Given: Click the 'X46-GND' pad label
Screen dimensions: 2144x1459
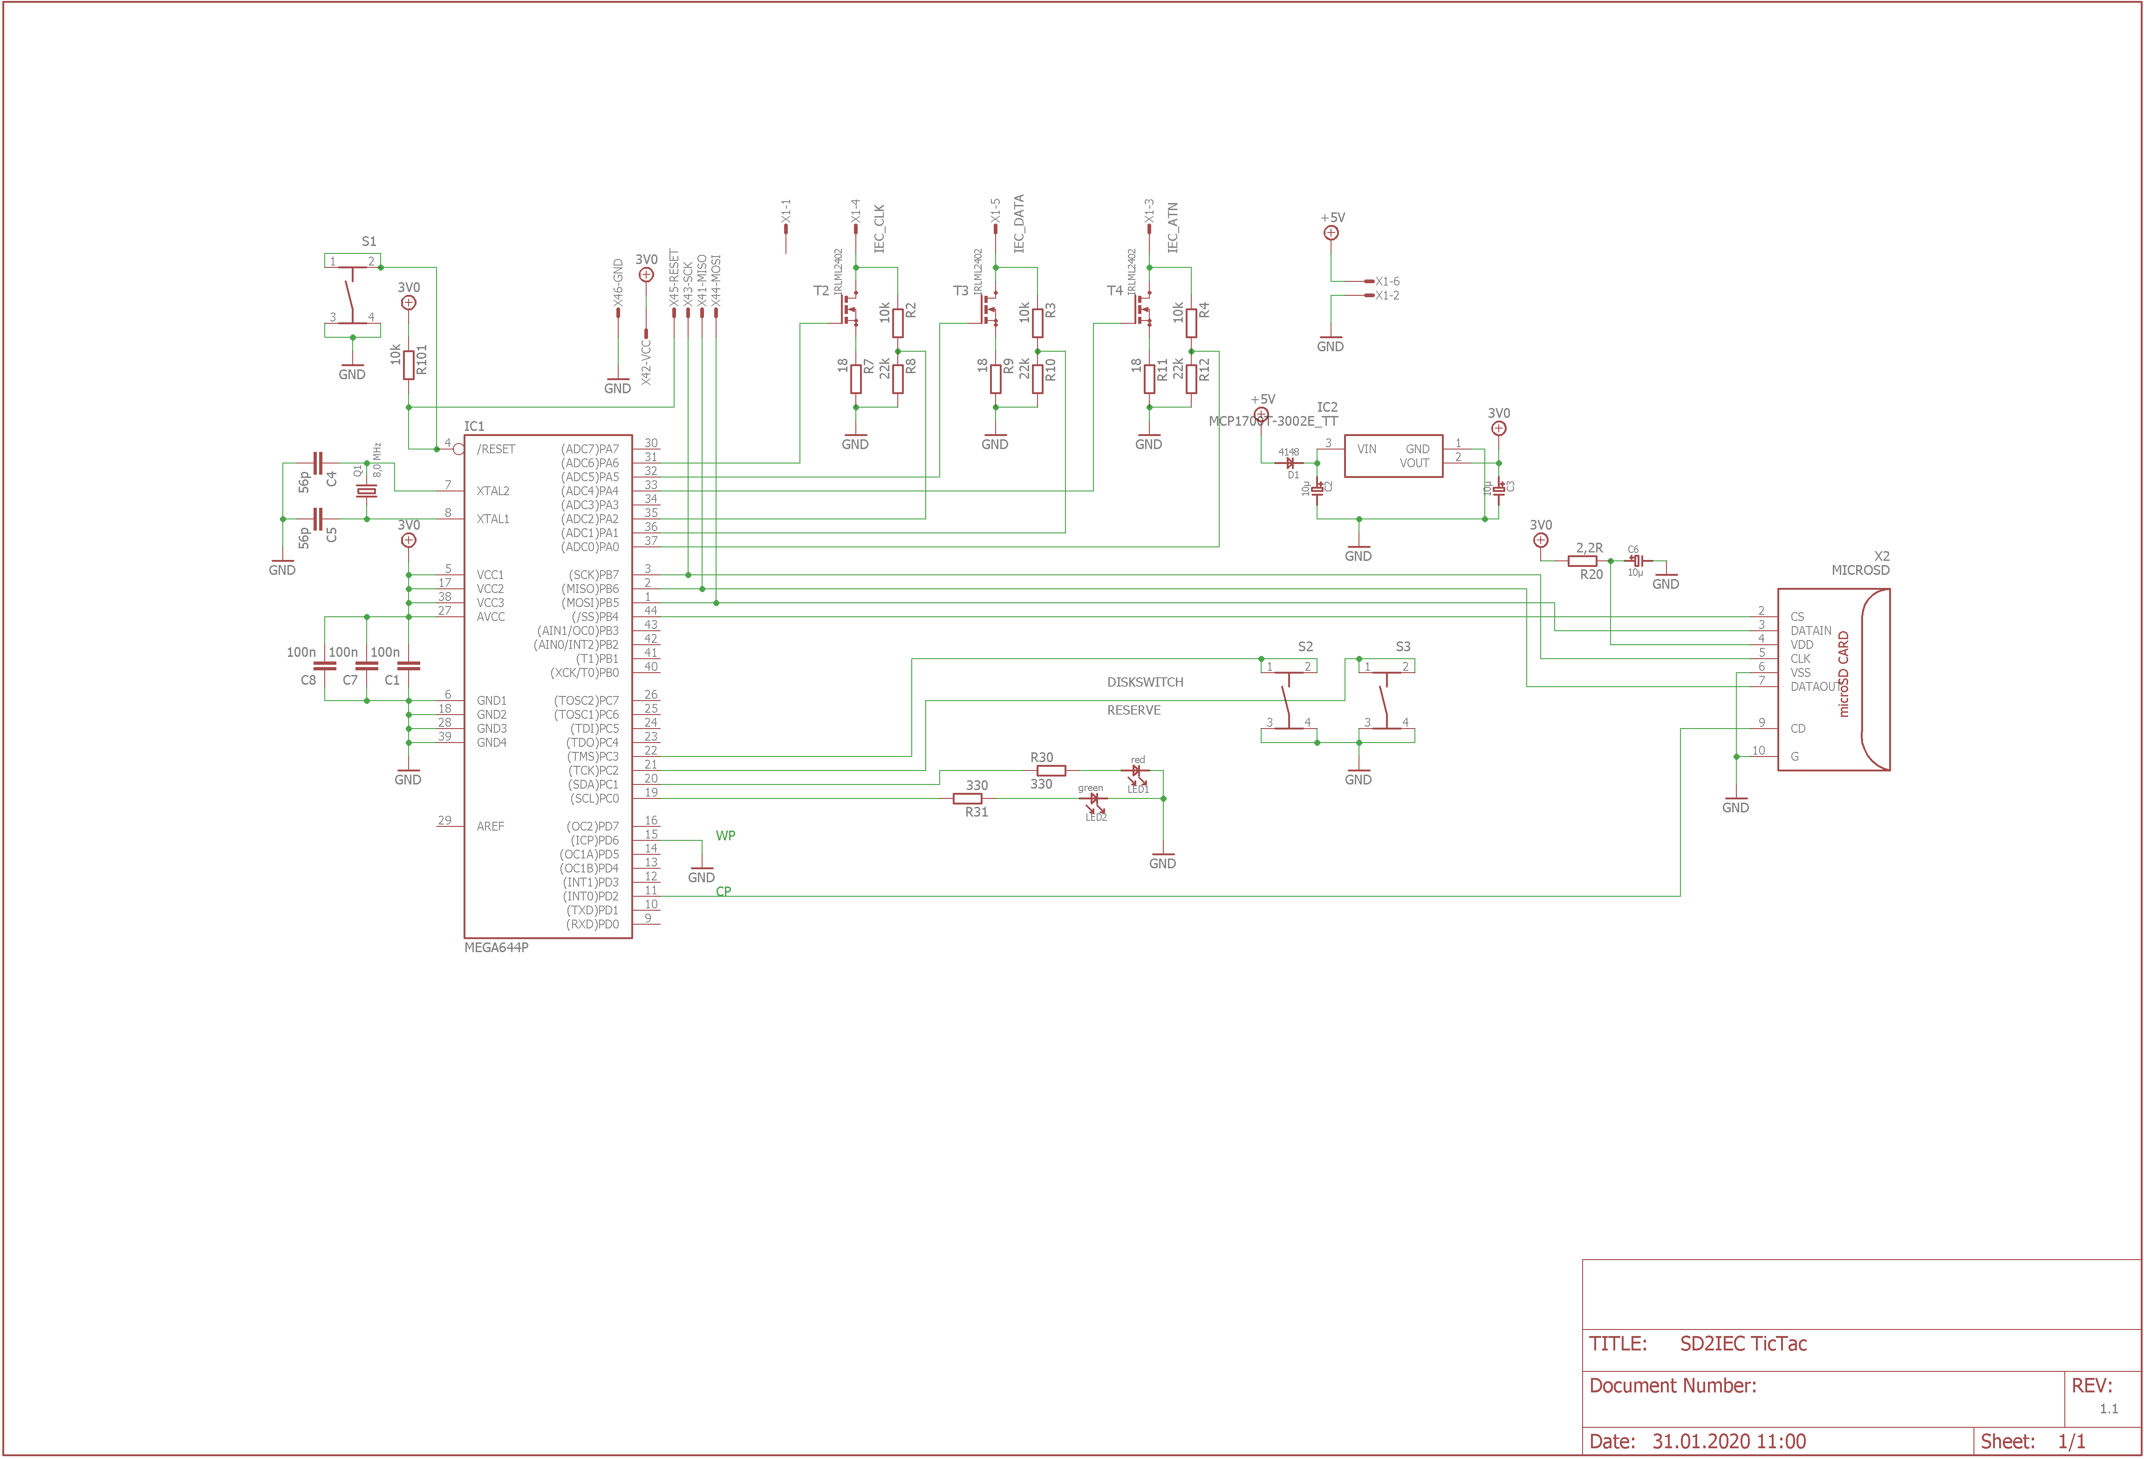Looking at the screenshot, I should pos(618,282).
